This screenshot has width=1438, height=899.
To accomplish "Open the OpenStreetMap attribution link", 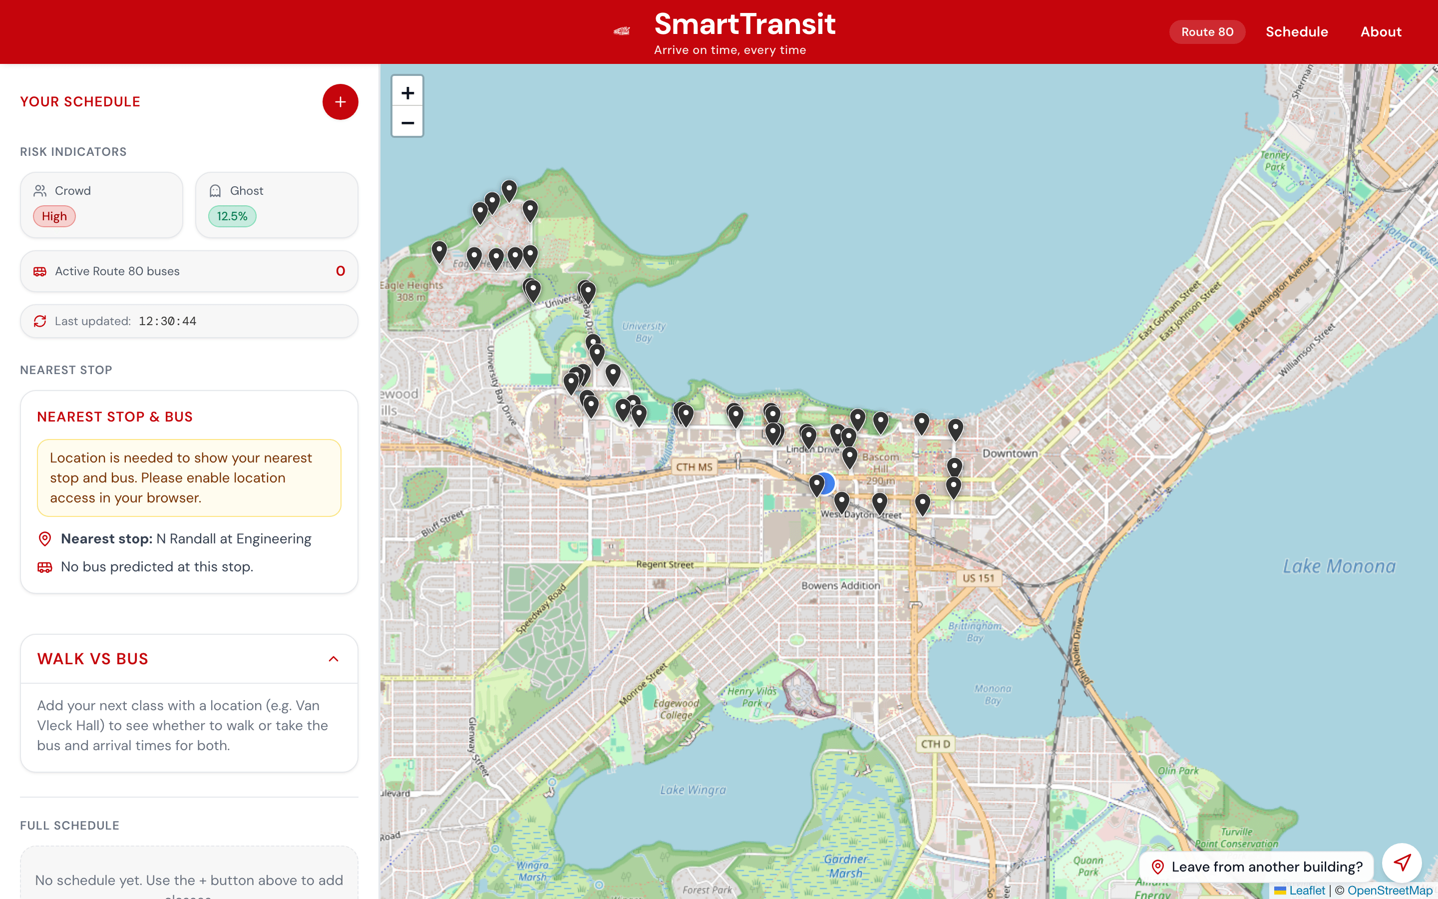I will coord(1390,890).
